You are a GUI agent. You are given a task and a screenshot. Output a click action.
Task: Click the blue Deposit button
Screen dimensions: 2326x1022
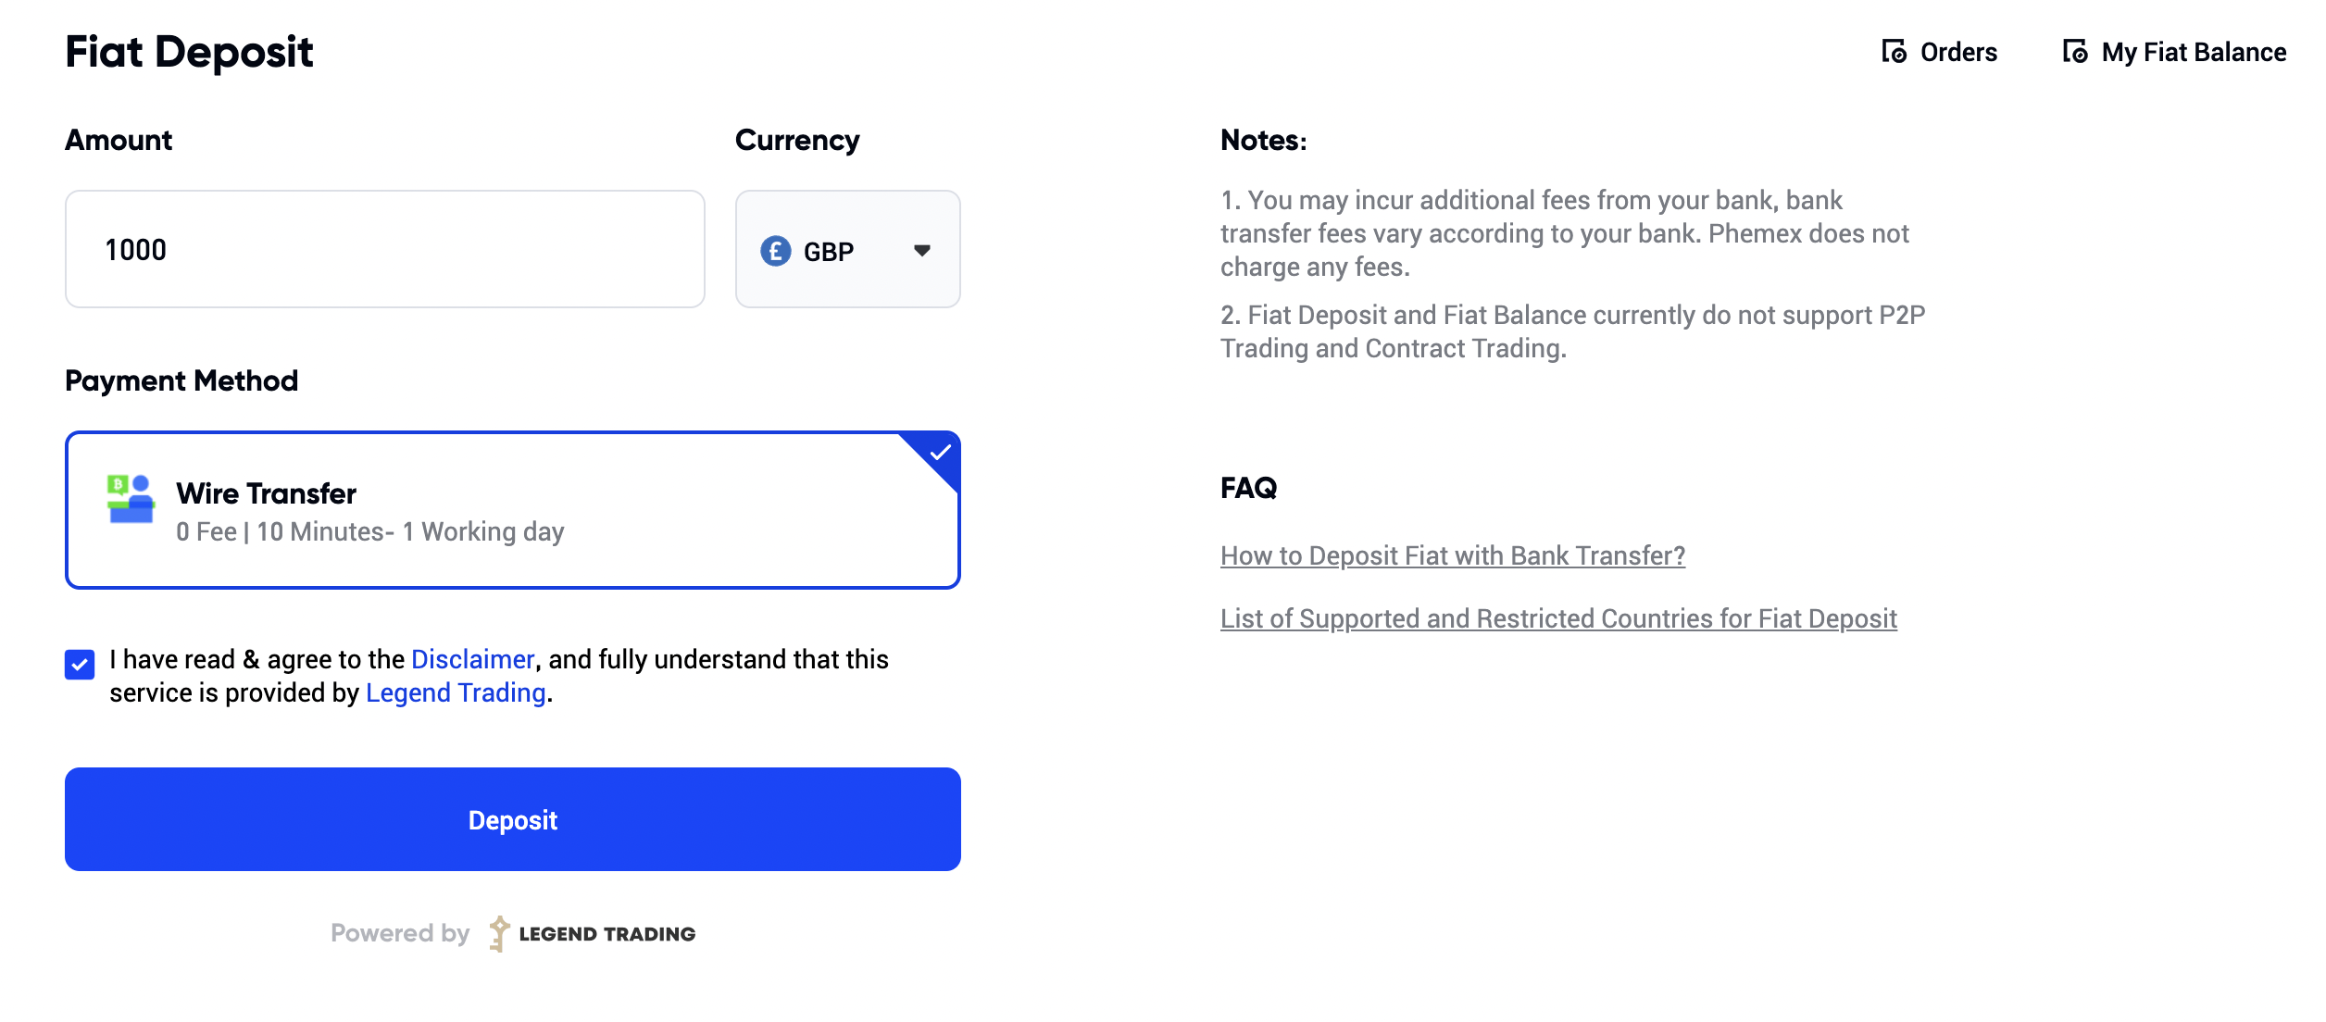513,819
